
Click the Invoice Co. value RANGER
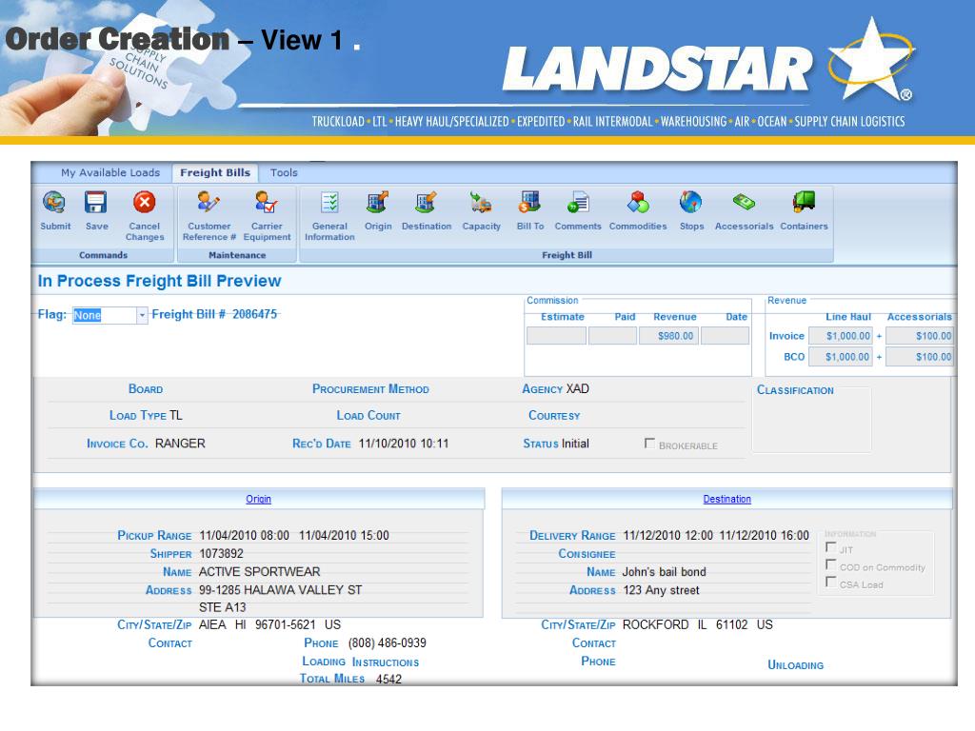tap(180, 444)
